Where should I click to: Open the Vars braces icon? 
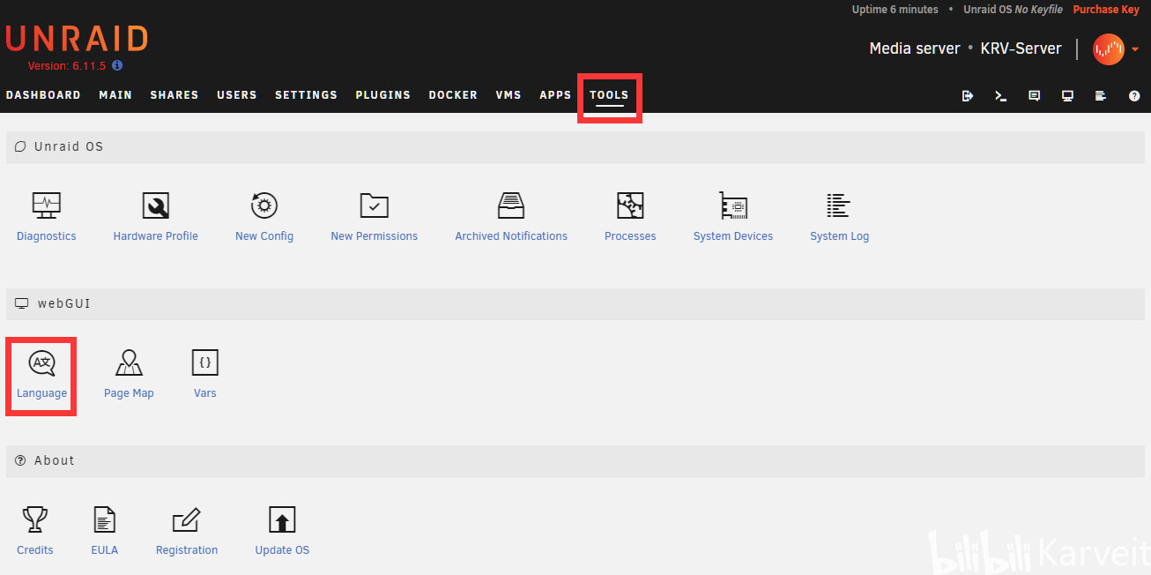pyautogui.click(x=205, y=362)
